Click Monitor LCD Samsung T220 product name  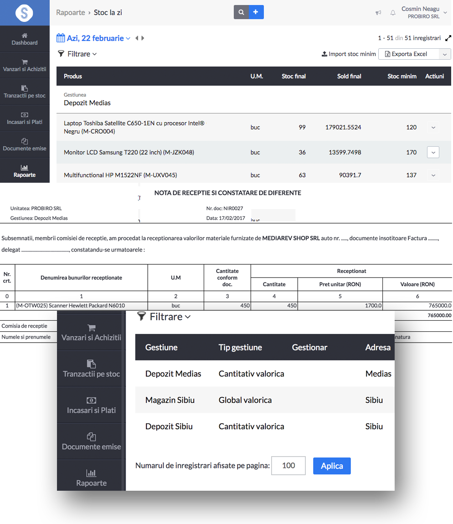[x=129, y=152]
